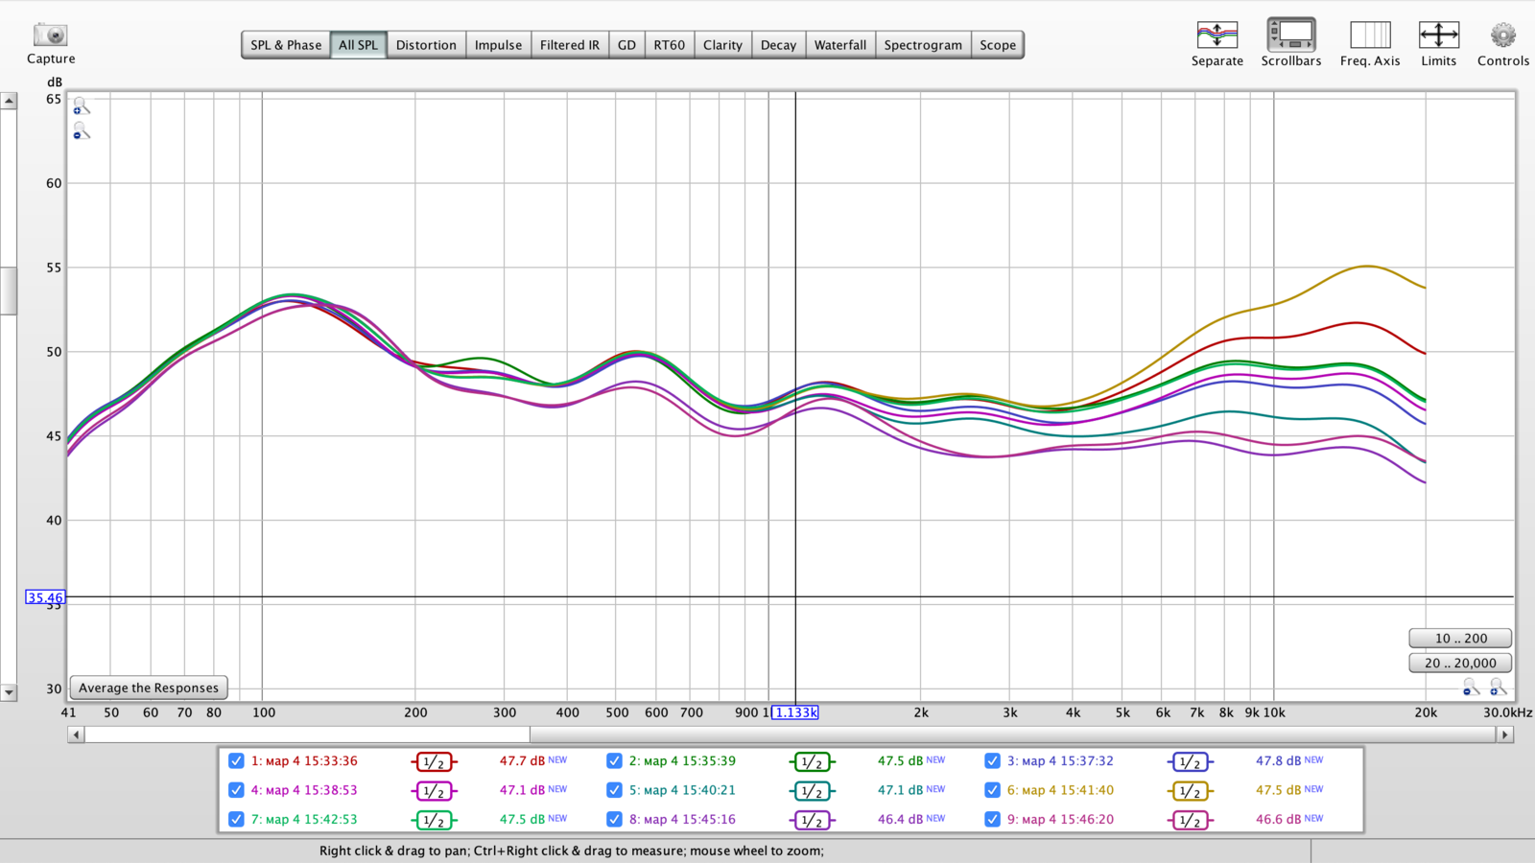Uncheck trace 9: map 4 15:46:20
The width and height of the screenshot is (1535, 863).
[992, 820]
